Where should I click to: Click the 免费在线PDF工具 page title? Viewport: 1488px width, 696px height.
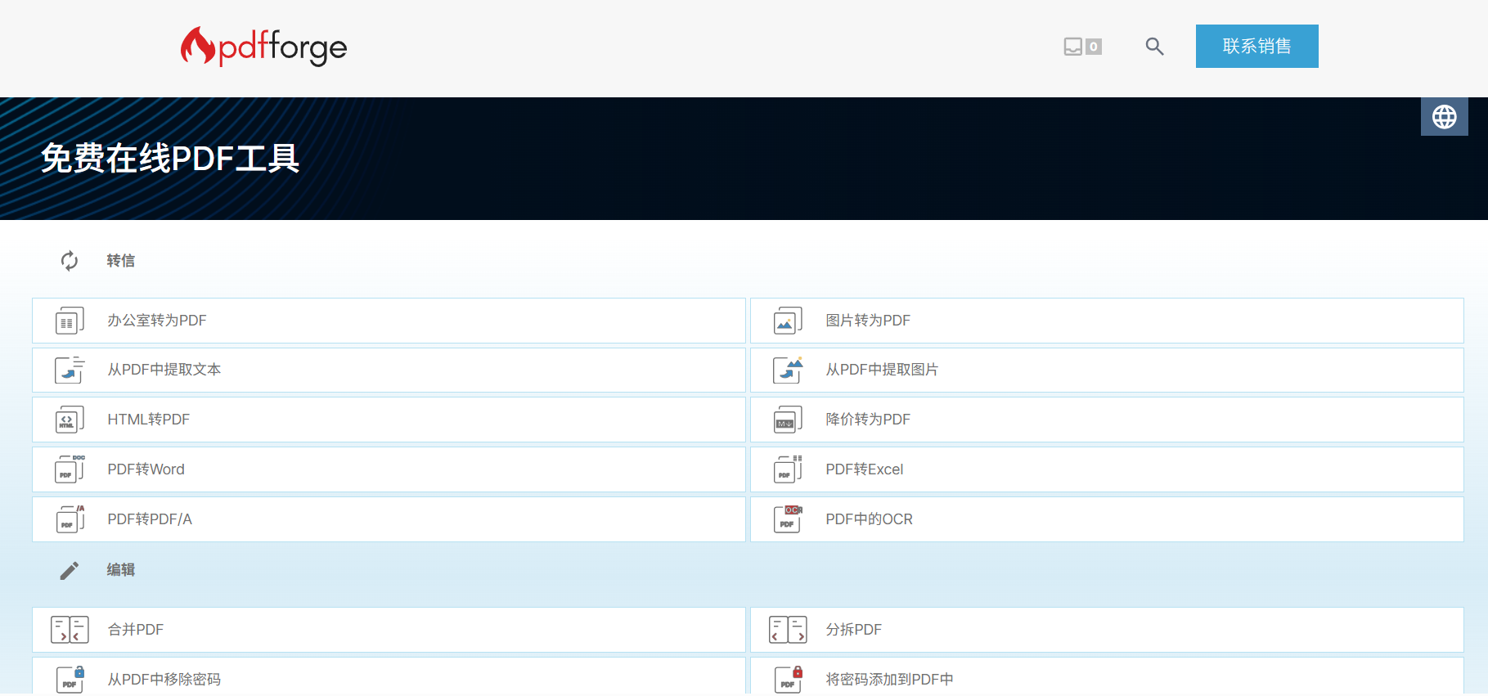pos(170,159)
